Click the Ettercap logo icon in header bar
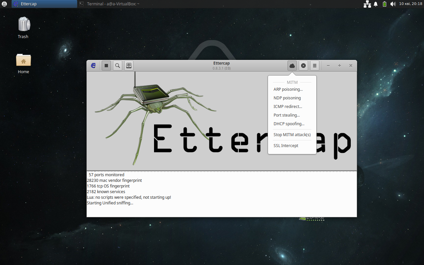Viewport: 424px width, 265px height. tap(93, 66)
